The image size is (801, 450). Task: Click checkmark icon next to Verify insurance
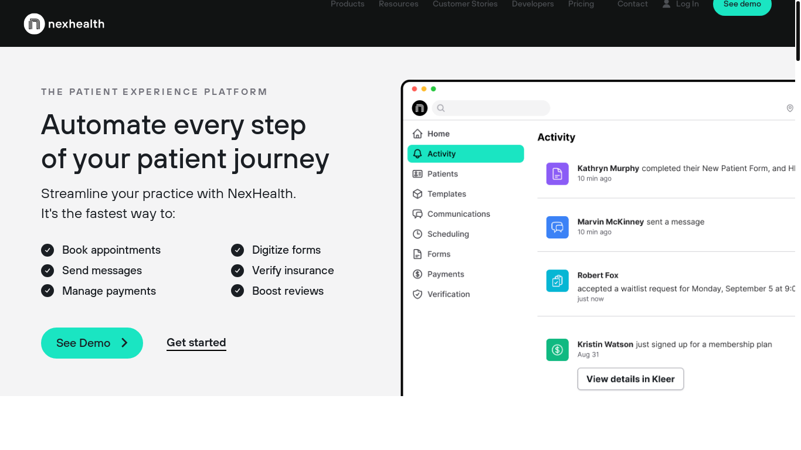(x=237, y=271)
